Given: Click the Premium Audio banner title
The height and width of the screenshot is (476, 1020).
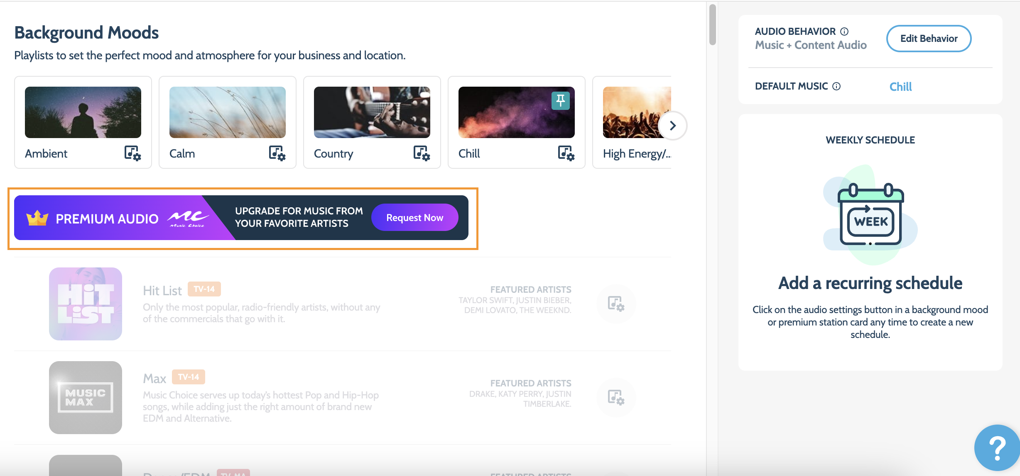Looking at the screenshot, I should click(107, 219).
